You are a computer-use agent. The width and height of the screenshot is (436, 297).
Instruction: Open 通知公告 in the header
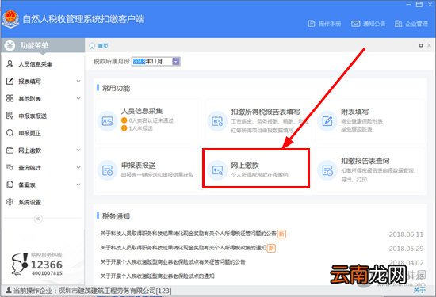(374, 24)
